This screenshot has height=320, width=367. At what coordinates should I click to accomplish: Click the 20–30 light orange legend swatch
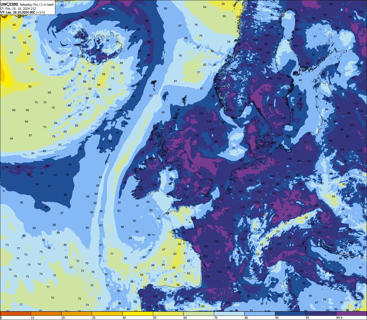pos(77,314)
